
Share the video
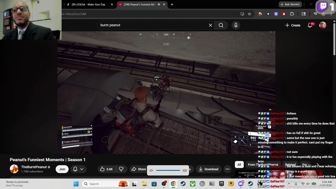coord(139,169)
